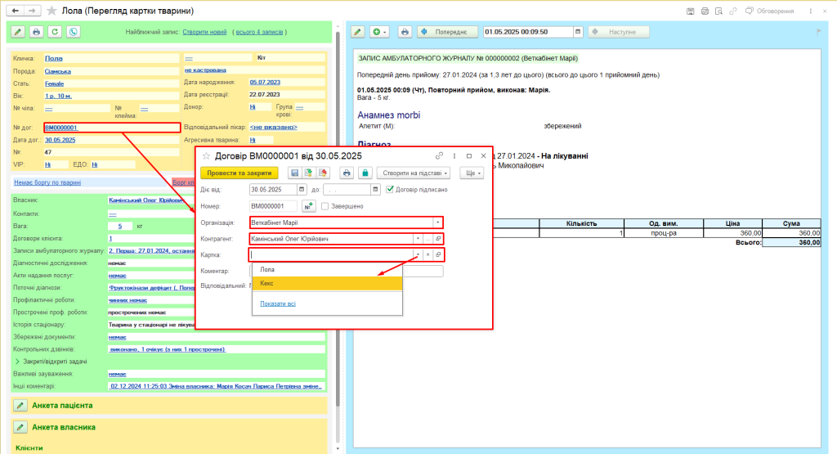Generate new contract number with № plus icon

[x=308, y=206]
